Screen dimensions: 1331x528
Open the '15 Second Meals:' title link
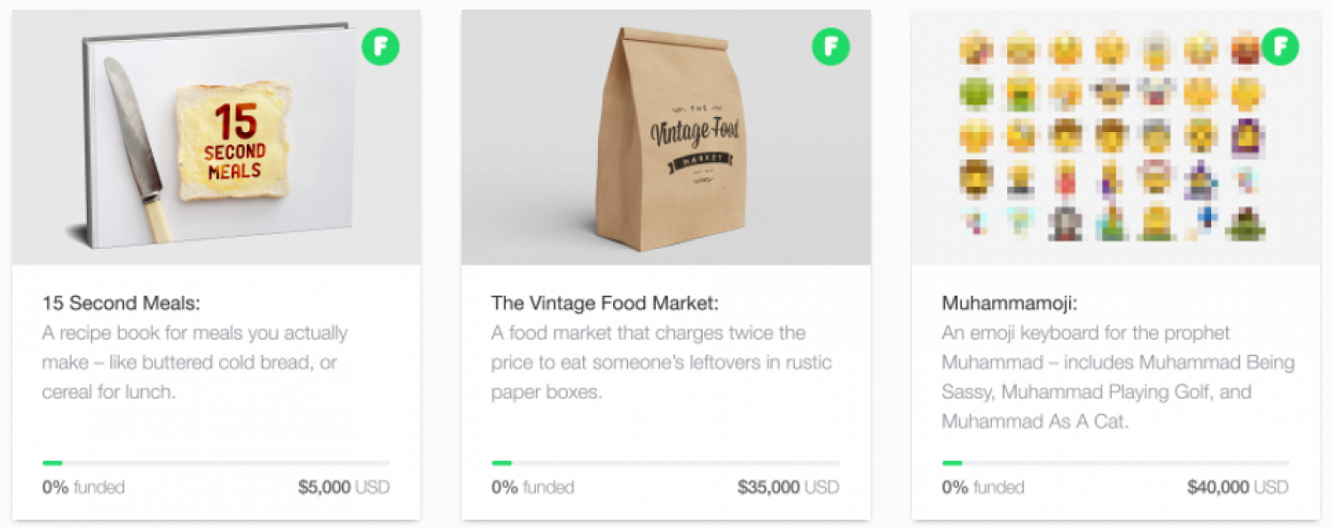[x=122, y=303]
